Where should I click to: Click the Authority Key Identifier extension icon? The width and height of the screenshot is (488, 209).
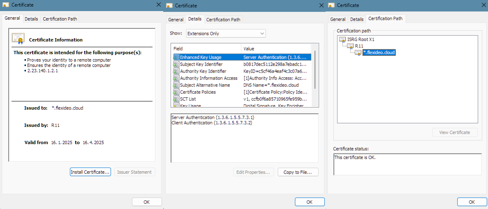pos(176,71)
